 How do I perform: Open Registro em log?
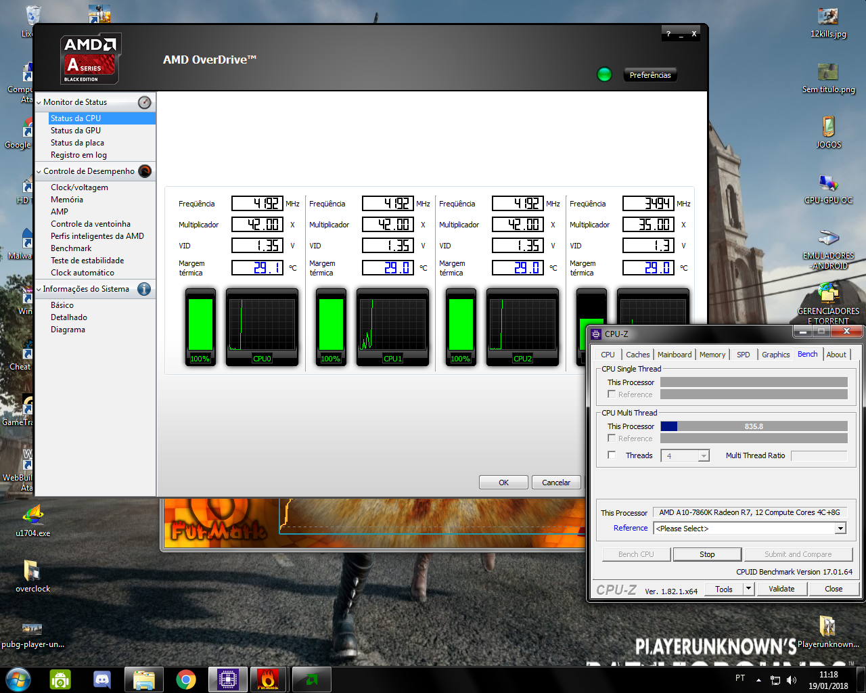pyautogui.click(x=78, y=155)
